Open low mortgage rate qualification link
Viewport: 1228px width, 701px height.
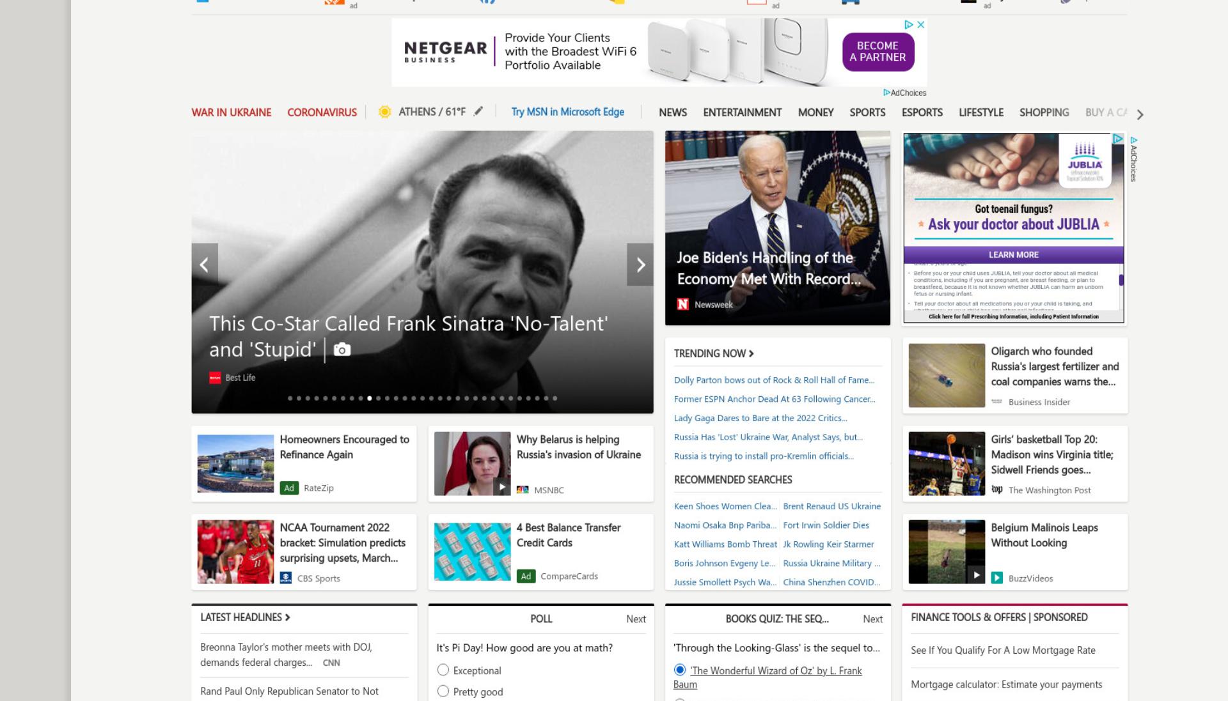tap(1003, 650)
